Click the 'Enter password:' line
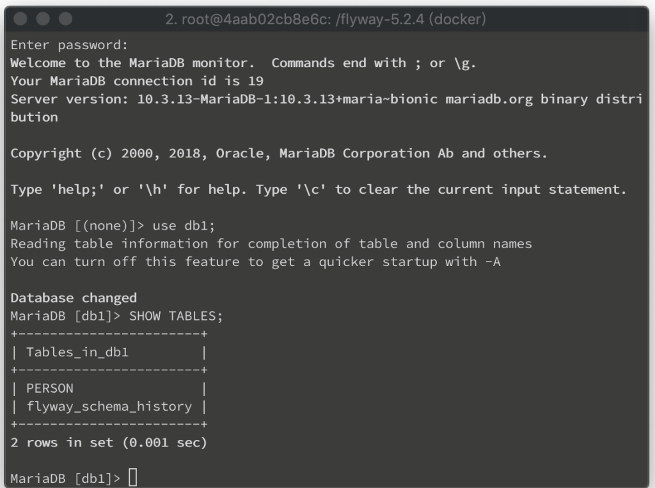The height and width of the screenshot is (488, 655). coord(69,45)
